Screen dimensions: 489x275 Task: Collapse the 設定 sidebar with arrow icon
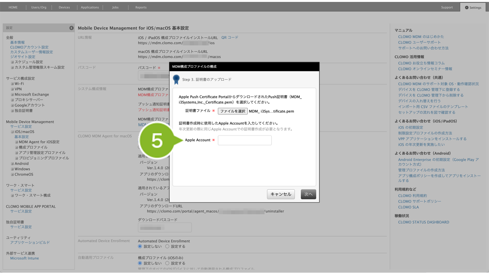tap(72, 28)
